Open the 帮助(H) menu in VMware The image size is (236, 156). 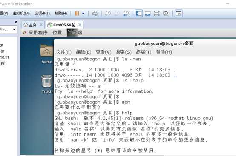pos(61,14)
